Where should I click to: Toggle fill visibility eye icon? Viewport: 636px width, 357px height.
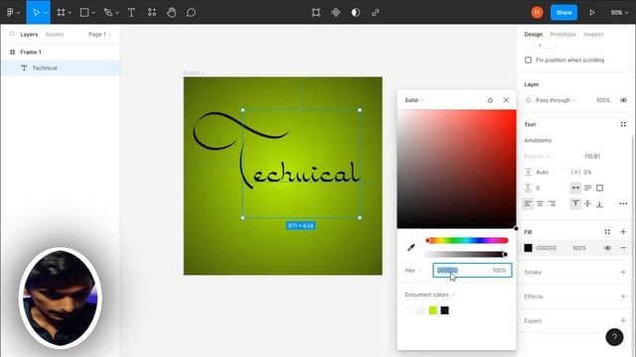point(607,248)
